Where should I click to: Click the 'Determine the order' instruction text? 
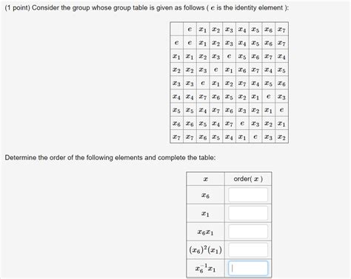110,157
